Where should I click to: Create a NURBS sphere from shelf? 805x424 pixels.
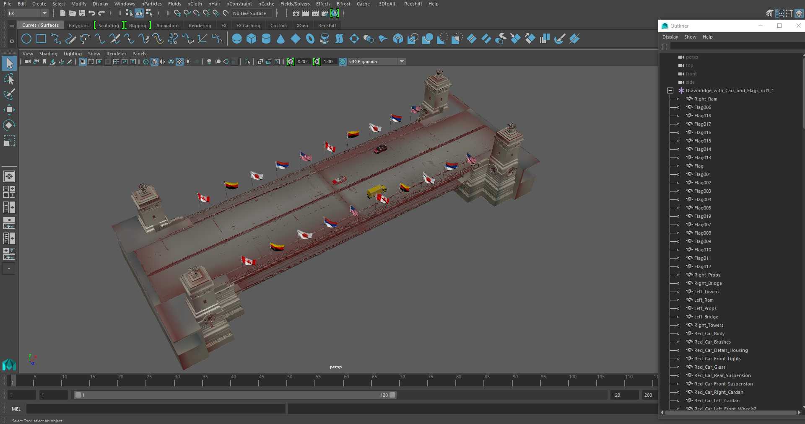tap(237, 39)
